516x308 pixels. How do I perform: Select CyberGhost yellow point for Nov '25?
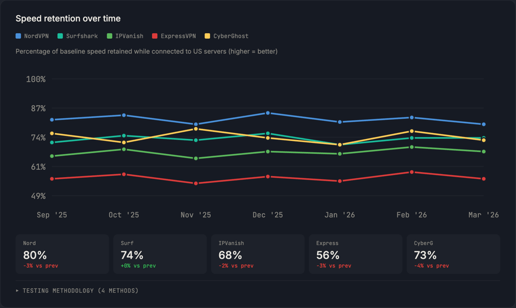click(196, 129)
